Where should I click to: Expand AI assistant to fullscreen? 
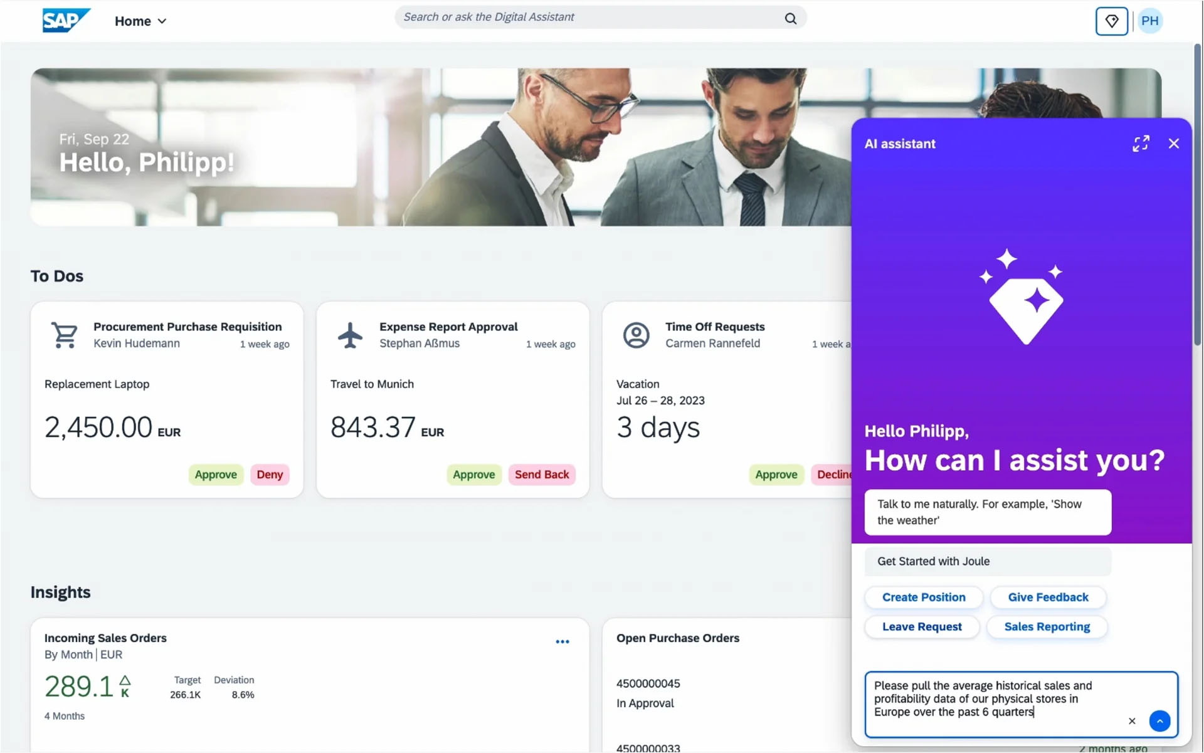1140,144
